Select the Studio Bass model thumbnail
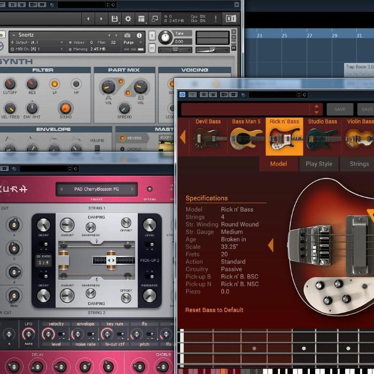Viewport: 374px width, 374px height. (322, 136)
